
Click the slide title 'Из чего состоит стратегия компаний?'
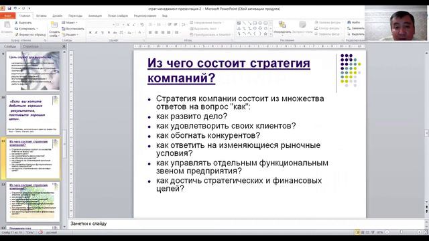pos(229,70)
